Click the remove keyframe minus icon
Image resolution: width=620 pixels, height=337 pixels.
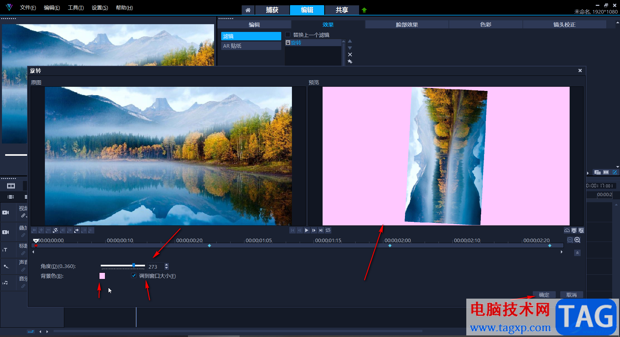pos(48,230)
